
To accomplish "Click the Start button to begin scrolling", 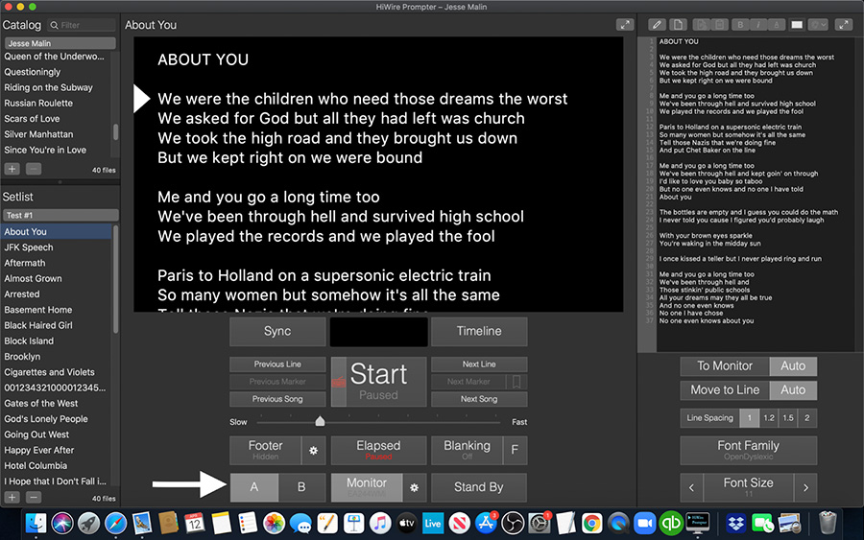I will pos(378,382).
